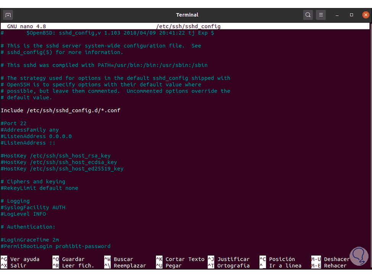
Task: Maximize the Terminal window
Action: pos(351,15)
